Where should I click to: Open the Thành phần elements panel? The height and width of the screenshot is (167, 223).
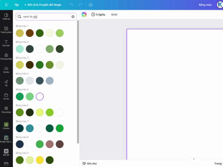tap(6, 30)
